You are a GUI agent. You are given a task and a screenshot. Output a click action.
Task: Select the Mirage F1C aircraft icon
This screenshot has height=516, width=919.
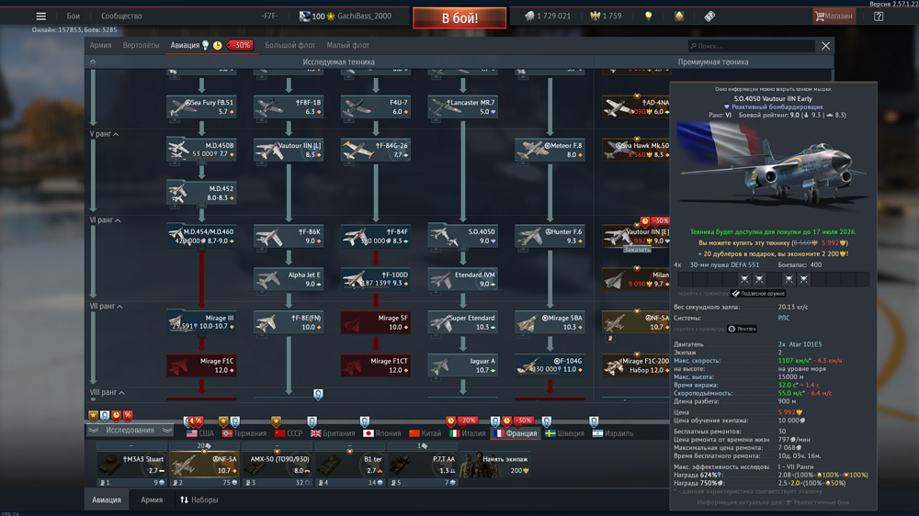179,365
